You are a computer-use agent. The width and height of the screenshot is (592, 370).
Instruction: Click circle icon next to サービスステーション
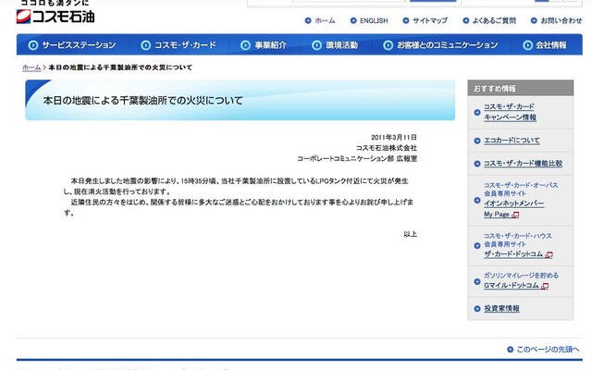[33, 45]
